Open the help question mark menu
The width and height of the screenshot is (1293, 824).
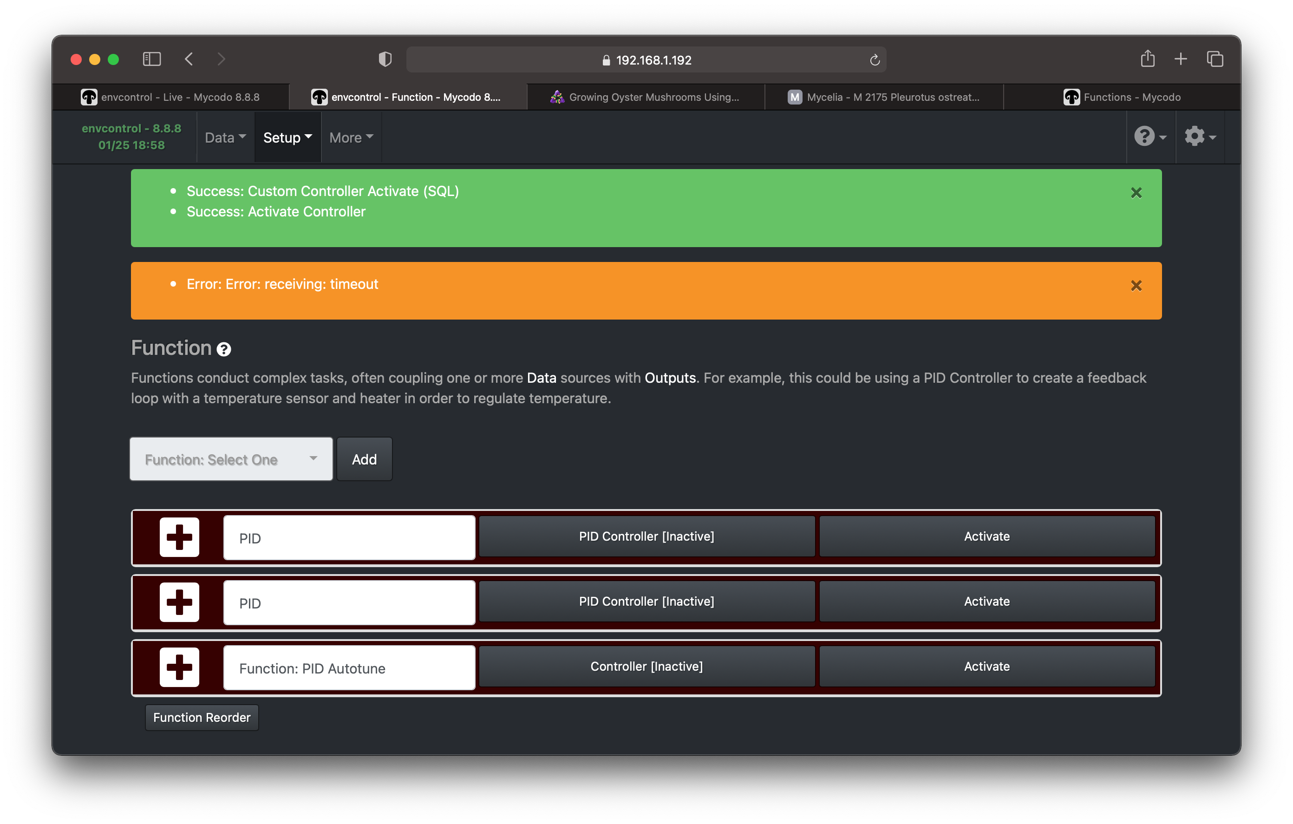1150,137
